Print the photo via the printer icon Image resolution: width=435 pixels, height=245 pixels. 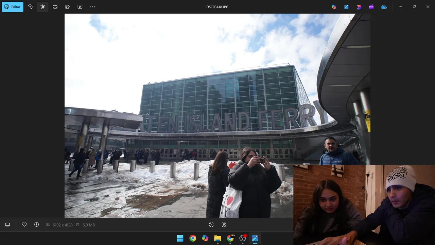click(x=55, y=7)
